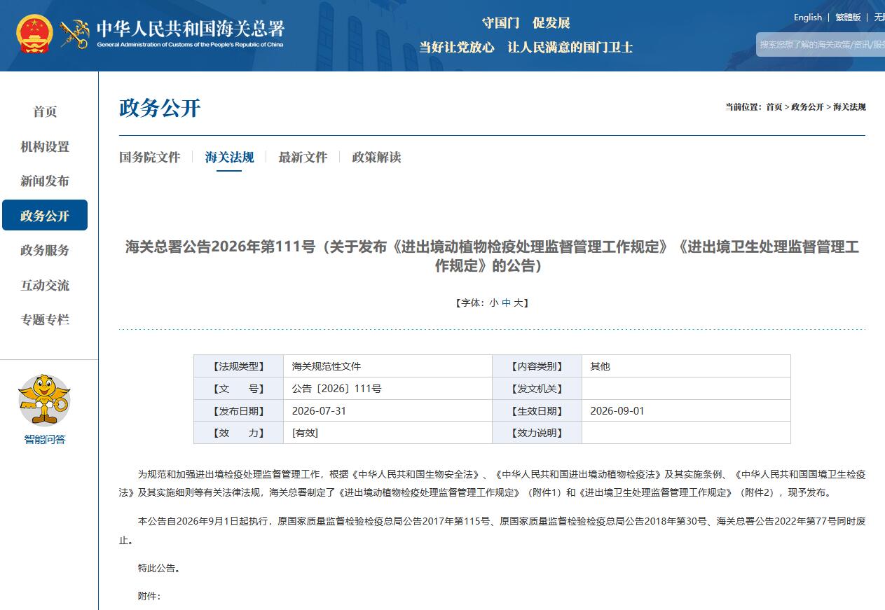This screenshot has height=610, width=885.
Task: Switch to 最新文件 tab
Action: (303, 158)
